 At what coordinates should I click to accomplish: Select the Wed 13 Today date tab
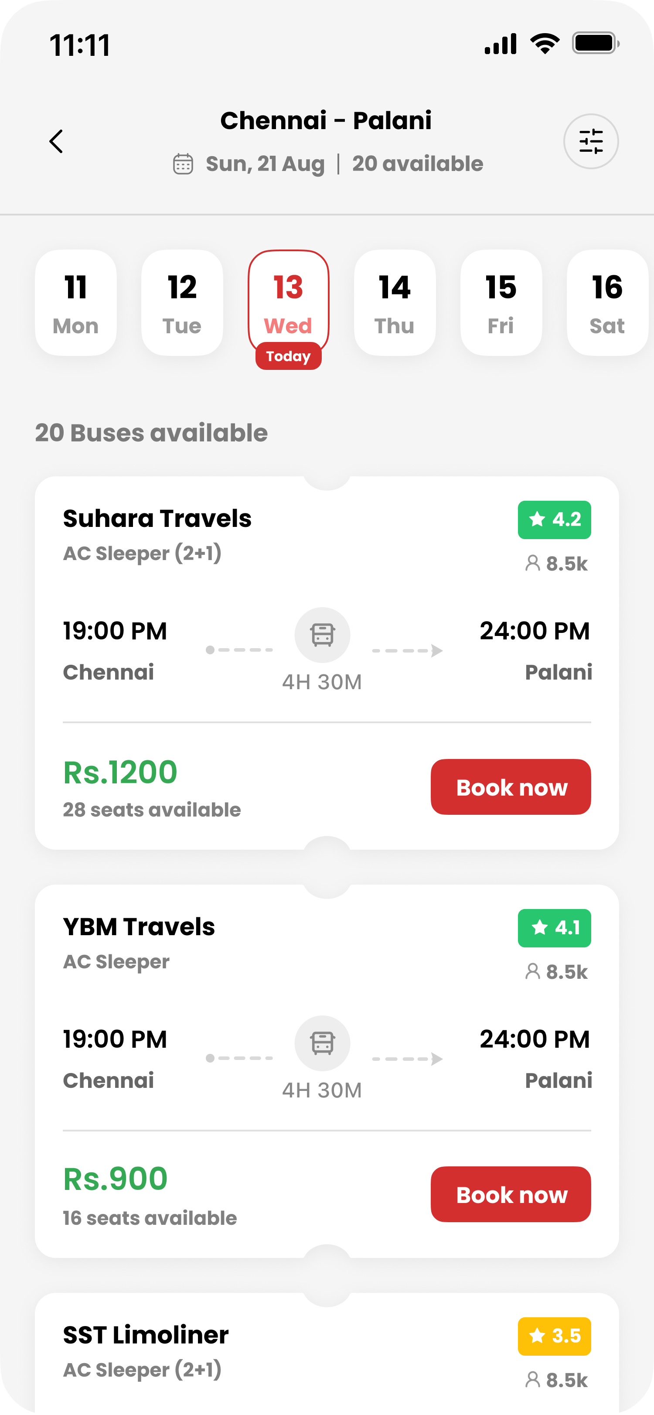288,303
